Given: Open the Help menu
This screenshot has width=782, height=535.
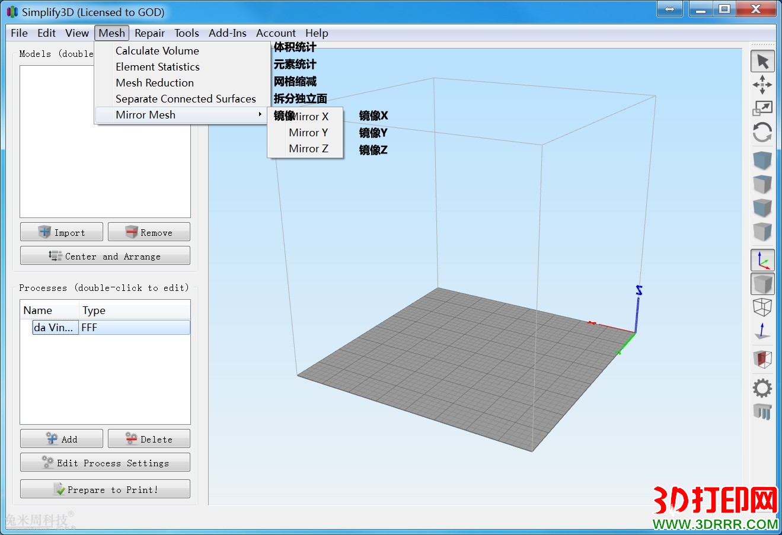Looking at the screenshot, I should click(x=317, y=33).
